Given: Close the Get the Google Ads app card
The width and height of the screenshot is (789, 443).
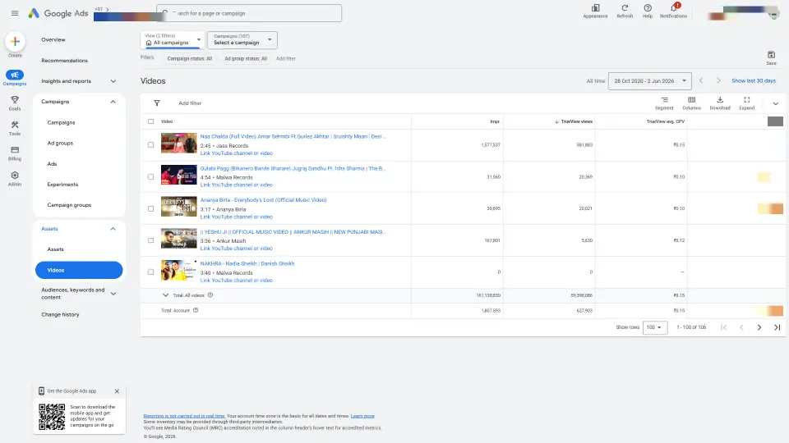Looking at the screenshot, I should (117, 391).
